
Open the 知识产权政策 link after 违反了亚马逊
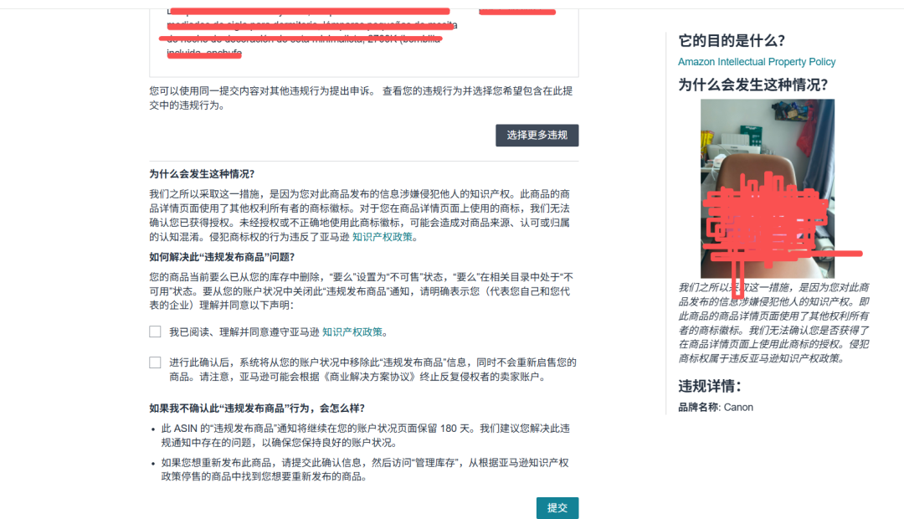point(383,237)
